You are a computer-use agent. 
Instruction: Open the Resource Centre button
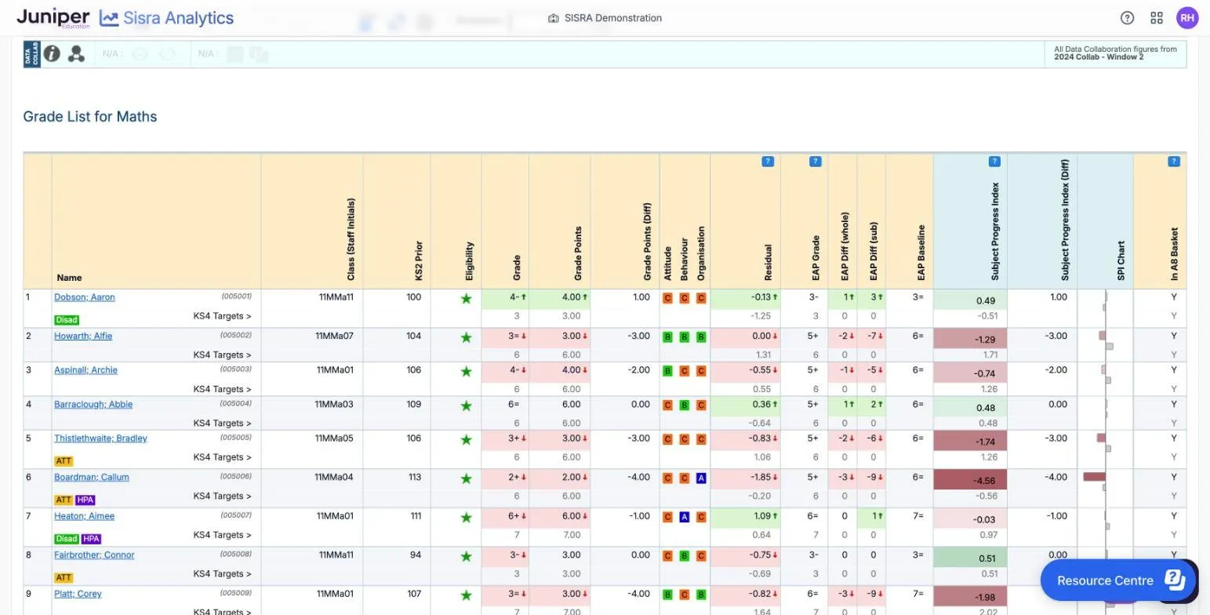pos(1118,580)
